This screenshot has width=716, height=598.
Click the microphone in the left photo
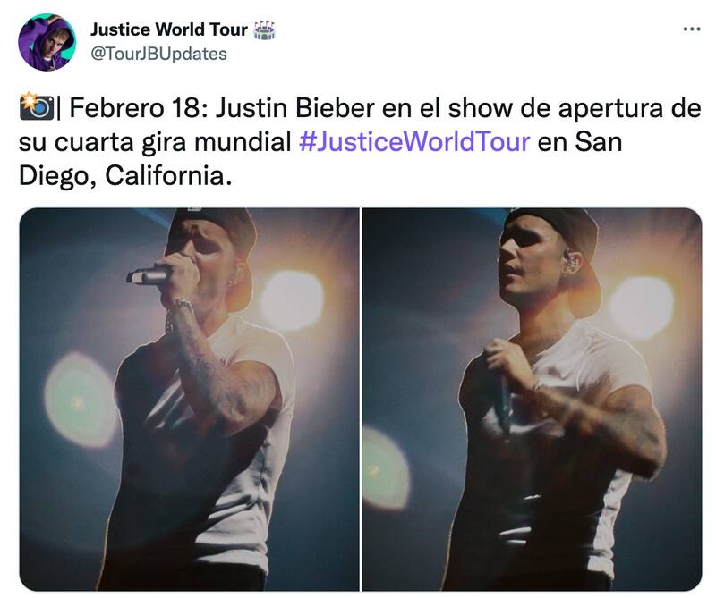tap(148, 275)
